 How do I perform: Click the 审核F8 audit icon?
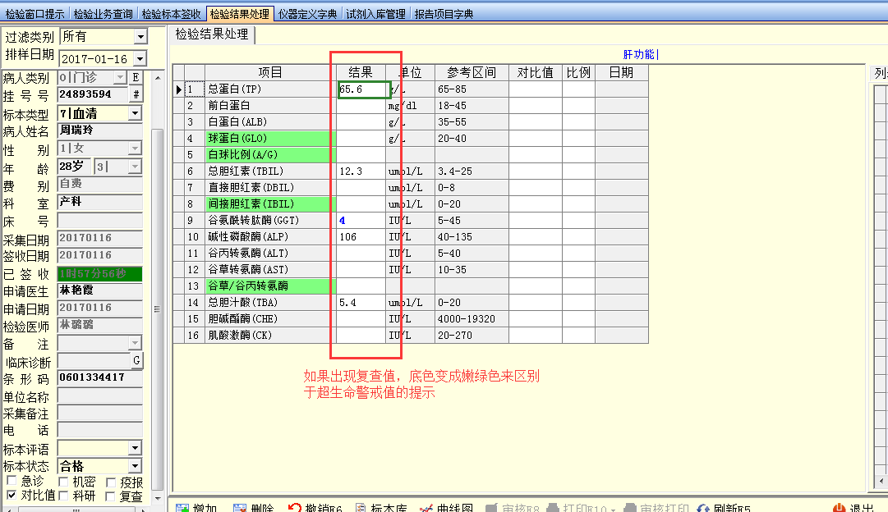tap(491, 508)
